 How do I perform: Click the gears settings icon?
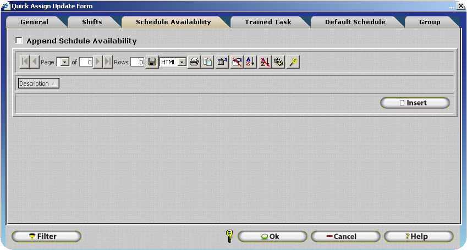pos(278,62)
